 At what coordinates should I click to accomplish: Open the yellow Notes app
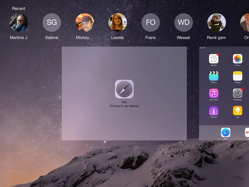click(x=238, y=76)
